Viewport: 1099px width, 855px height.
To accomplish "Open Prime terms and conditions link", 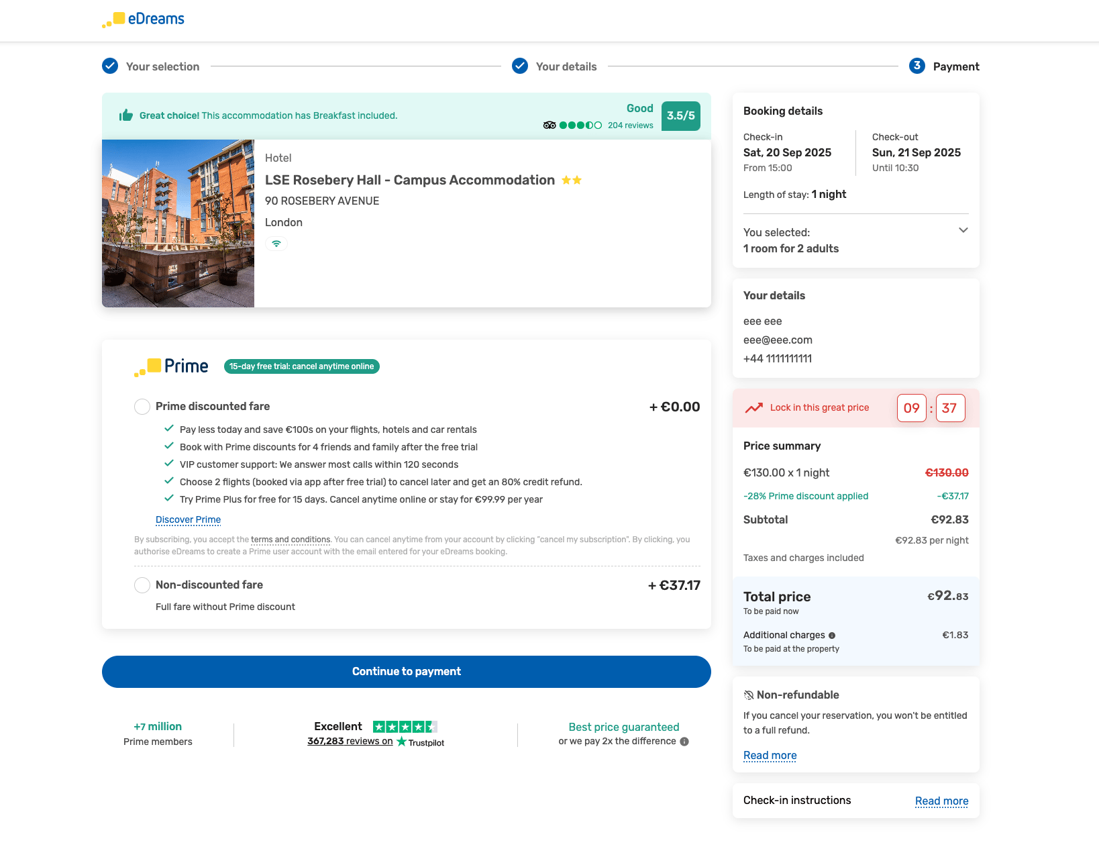I will point(291,540).
